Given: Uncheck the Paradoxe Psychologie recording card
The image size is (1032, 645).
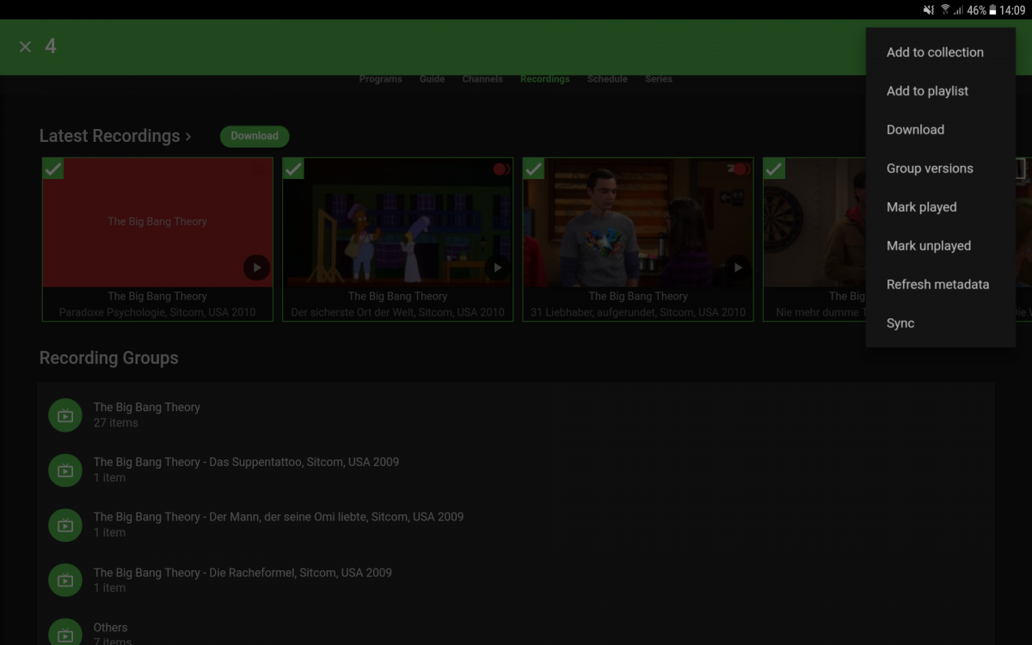Looking at the screenshot, I should point(53,169).
